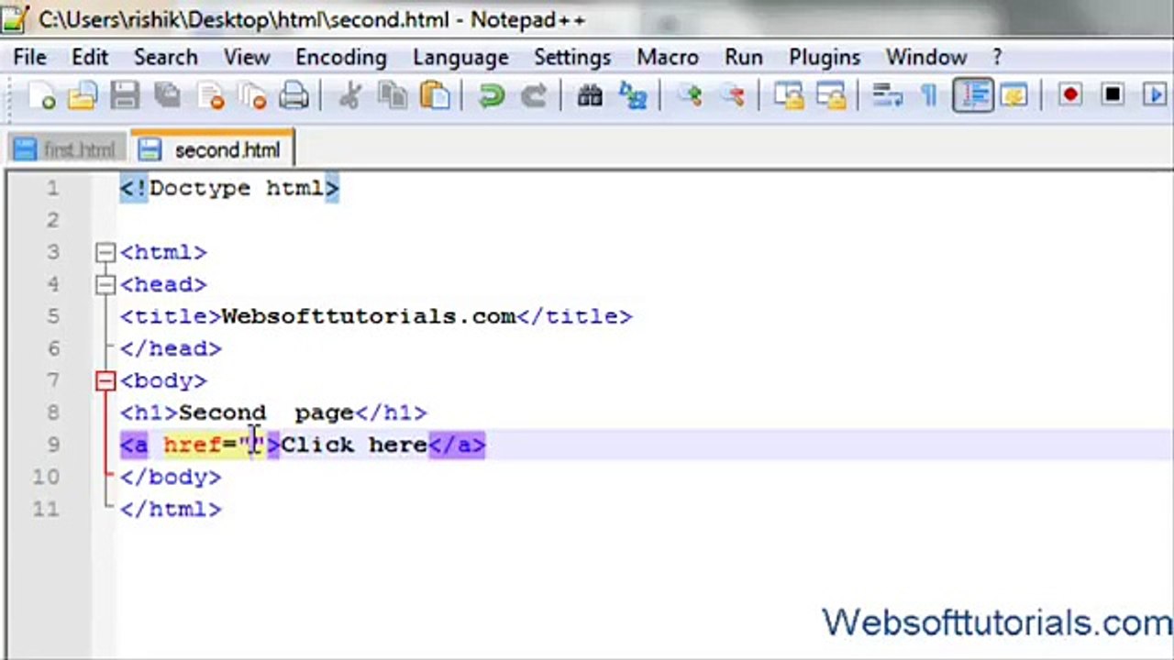Toggle Show all characters pilcrow icon
Screen dimensions: 1174x660
pyautogui.click(x=928, y=95)
